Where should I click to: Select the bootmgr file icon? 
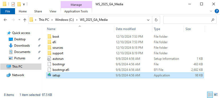click(x=49, y=64)
